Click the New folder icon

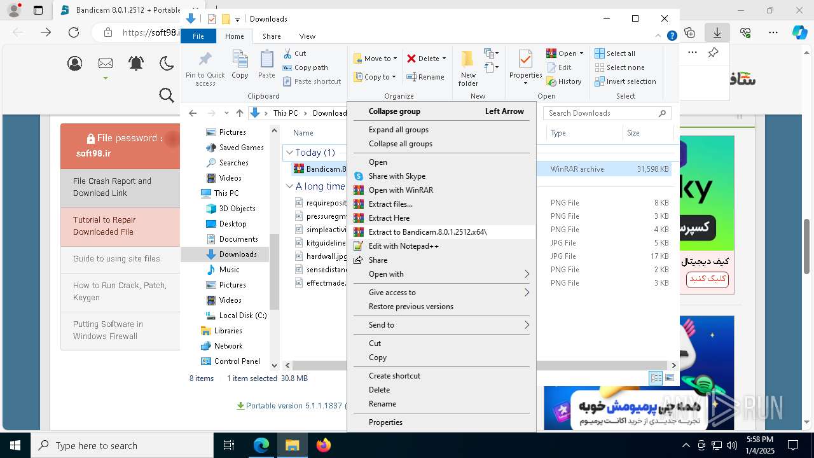click(x=467, y=60)
